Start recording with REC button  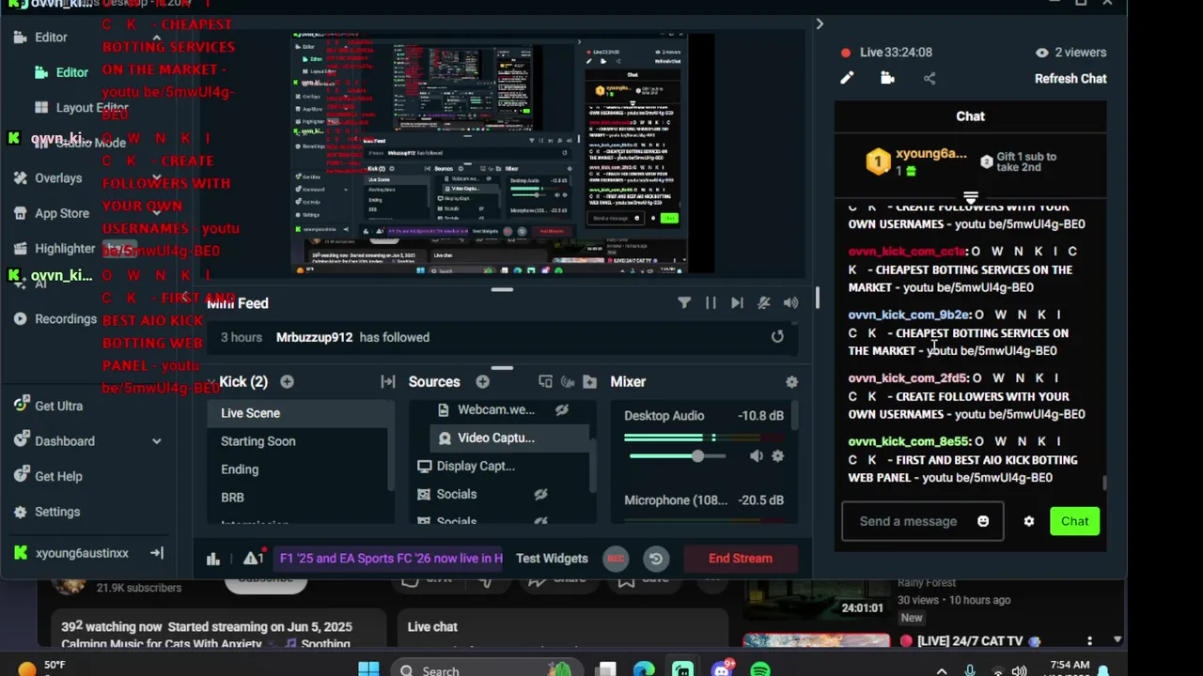coord(616,559)
